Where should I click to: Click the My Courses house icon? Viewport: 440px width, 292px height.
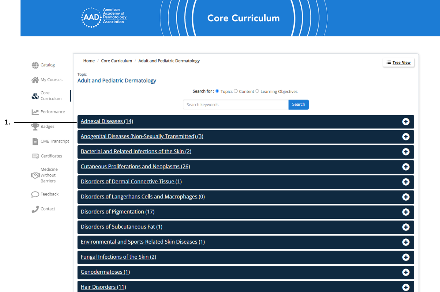coord(35,80)
